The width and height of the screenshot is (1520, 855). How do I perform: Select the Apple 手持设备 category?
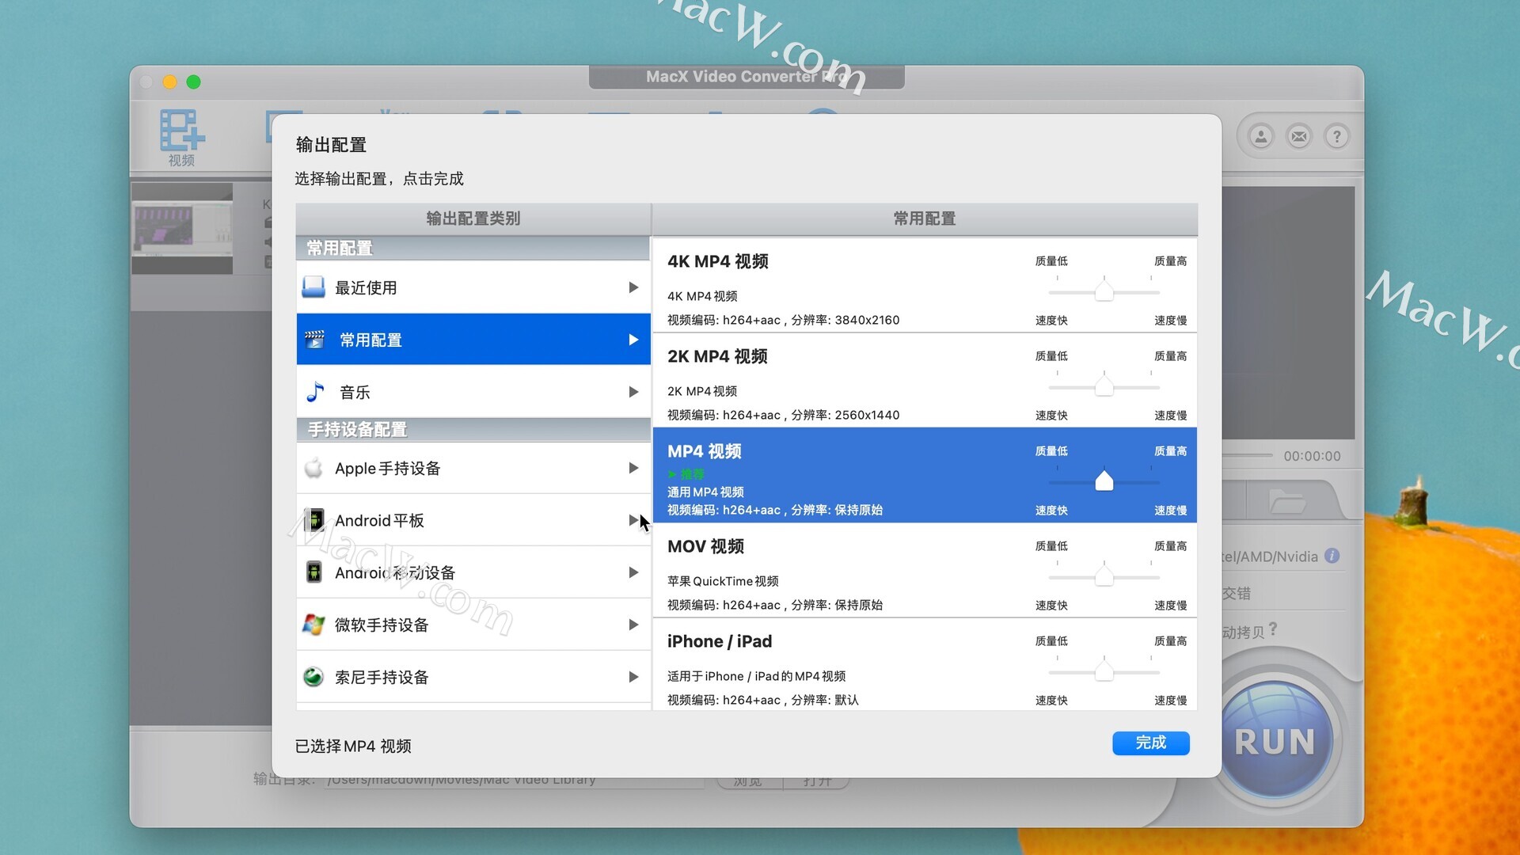[x=473, y=468]
